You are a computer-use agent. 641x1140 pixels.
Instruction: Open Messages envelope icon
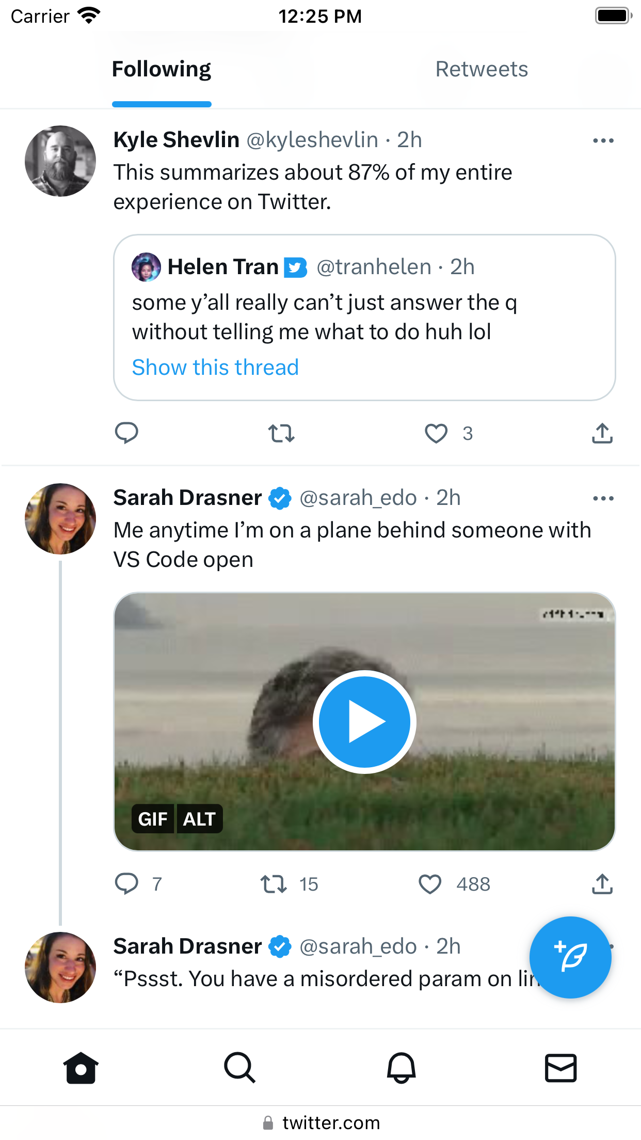coord(561,1068)
